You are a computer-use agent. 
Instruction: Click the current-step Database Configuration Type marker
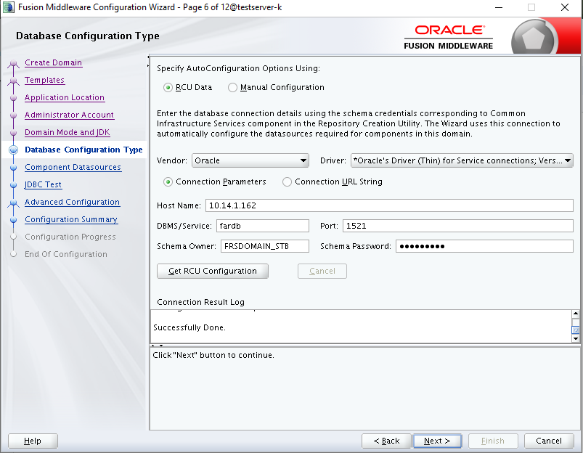[x=13, y=150]
